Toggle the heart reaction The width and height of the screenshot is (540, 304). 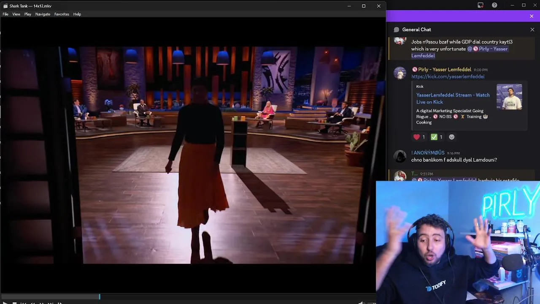click(x=419, y=137)
